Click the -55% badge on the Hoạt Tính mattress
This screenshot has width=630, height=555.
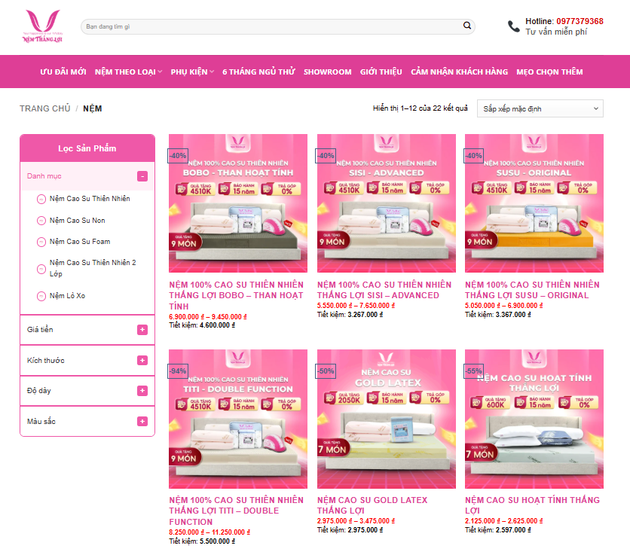[474, 371]
